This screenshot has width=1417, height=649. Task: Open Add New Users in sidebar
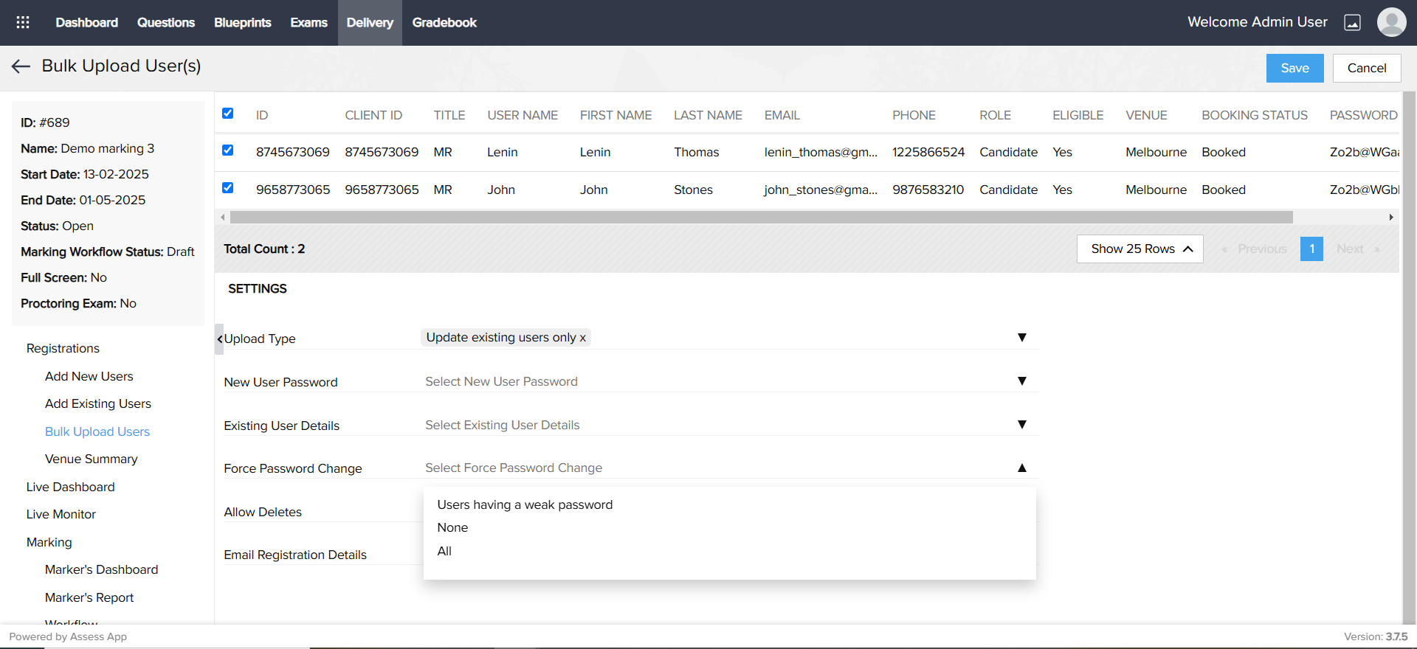(89, 376)
